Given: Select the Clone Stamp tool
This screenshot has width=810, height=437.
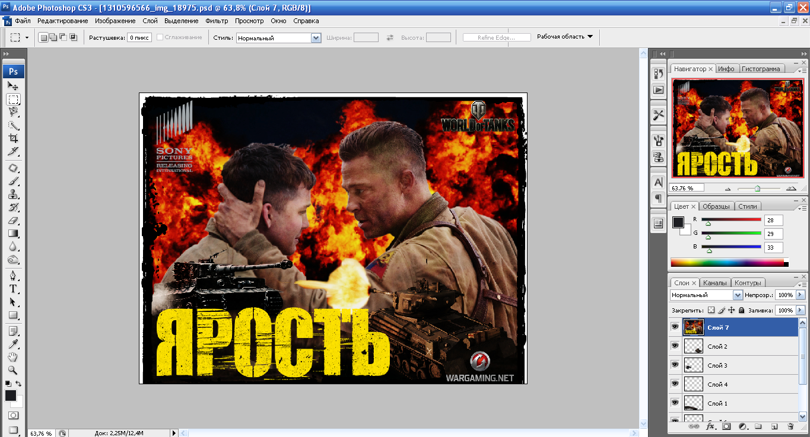Looking at the screenshot, I should tap(13, 194).
